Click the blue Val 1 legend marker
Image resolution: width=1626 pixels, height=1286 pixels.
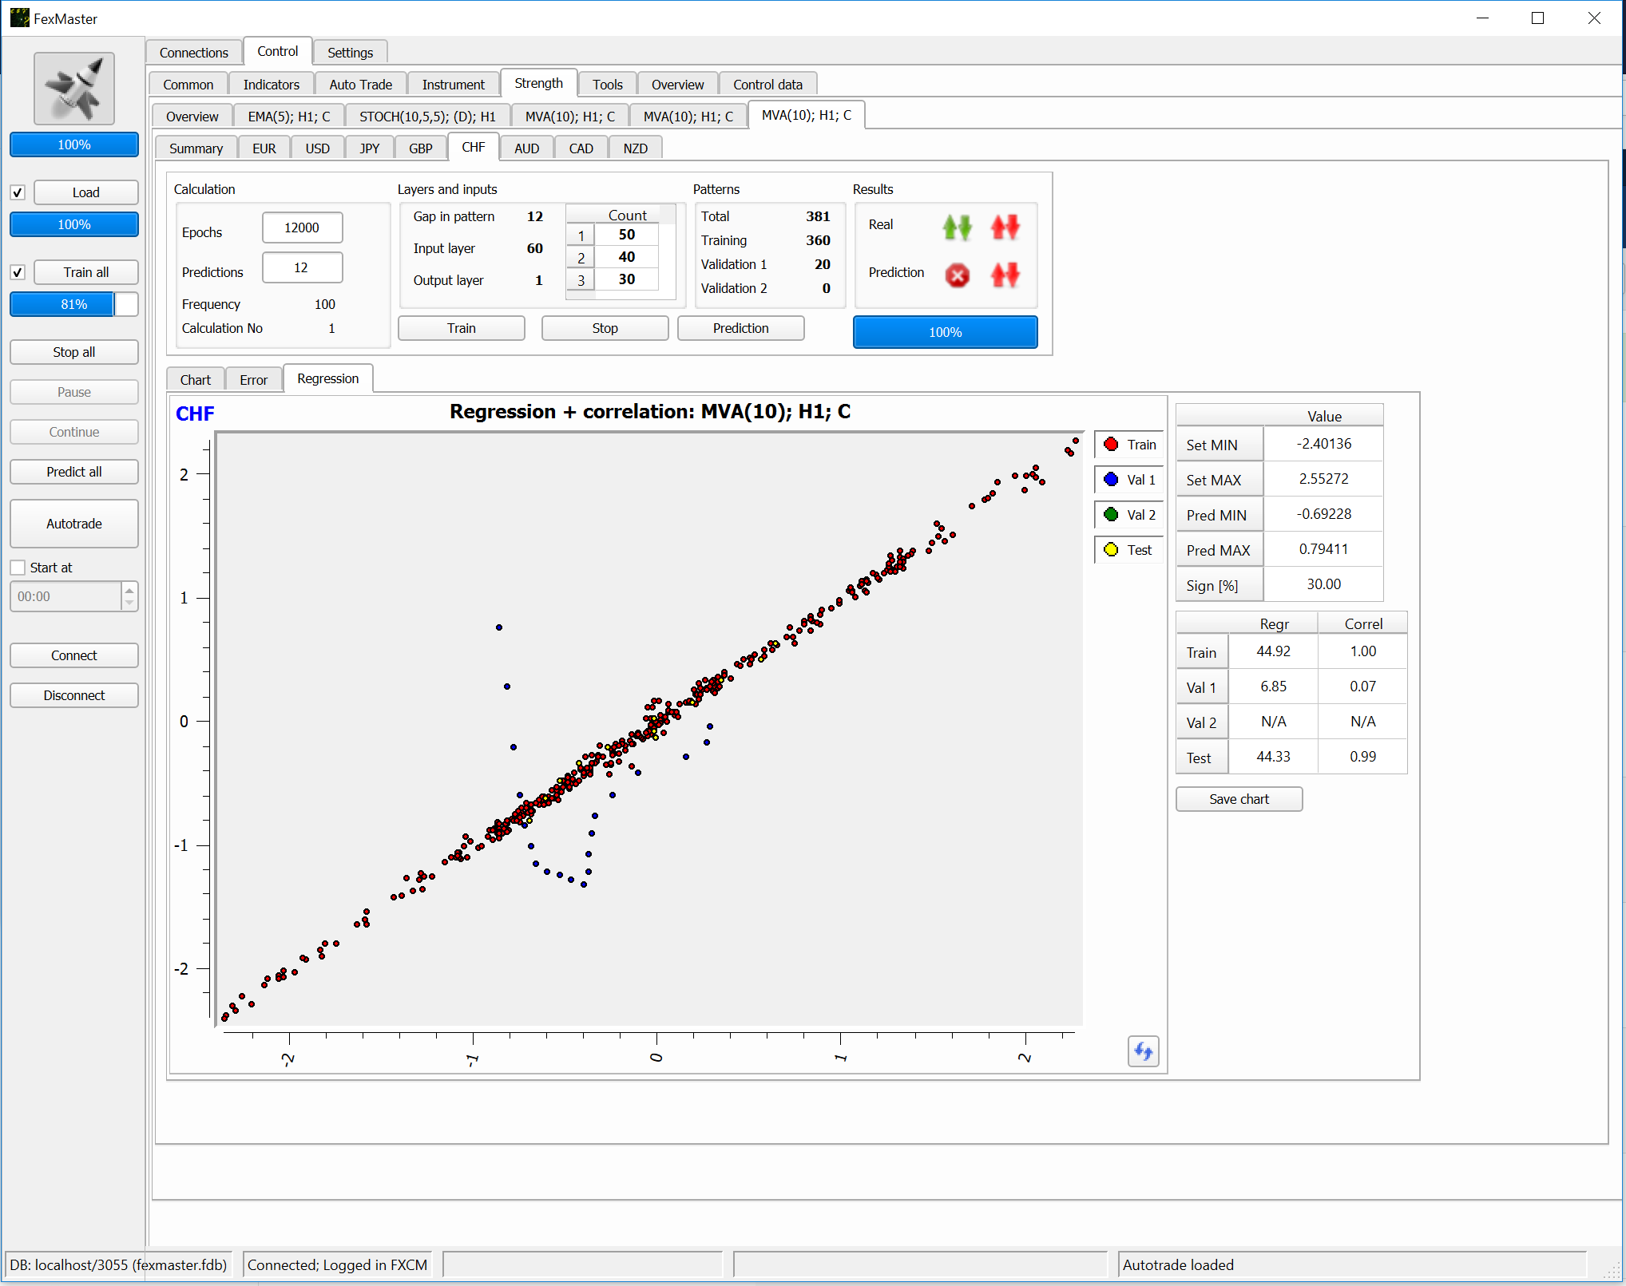(x=1111, y=480)
